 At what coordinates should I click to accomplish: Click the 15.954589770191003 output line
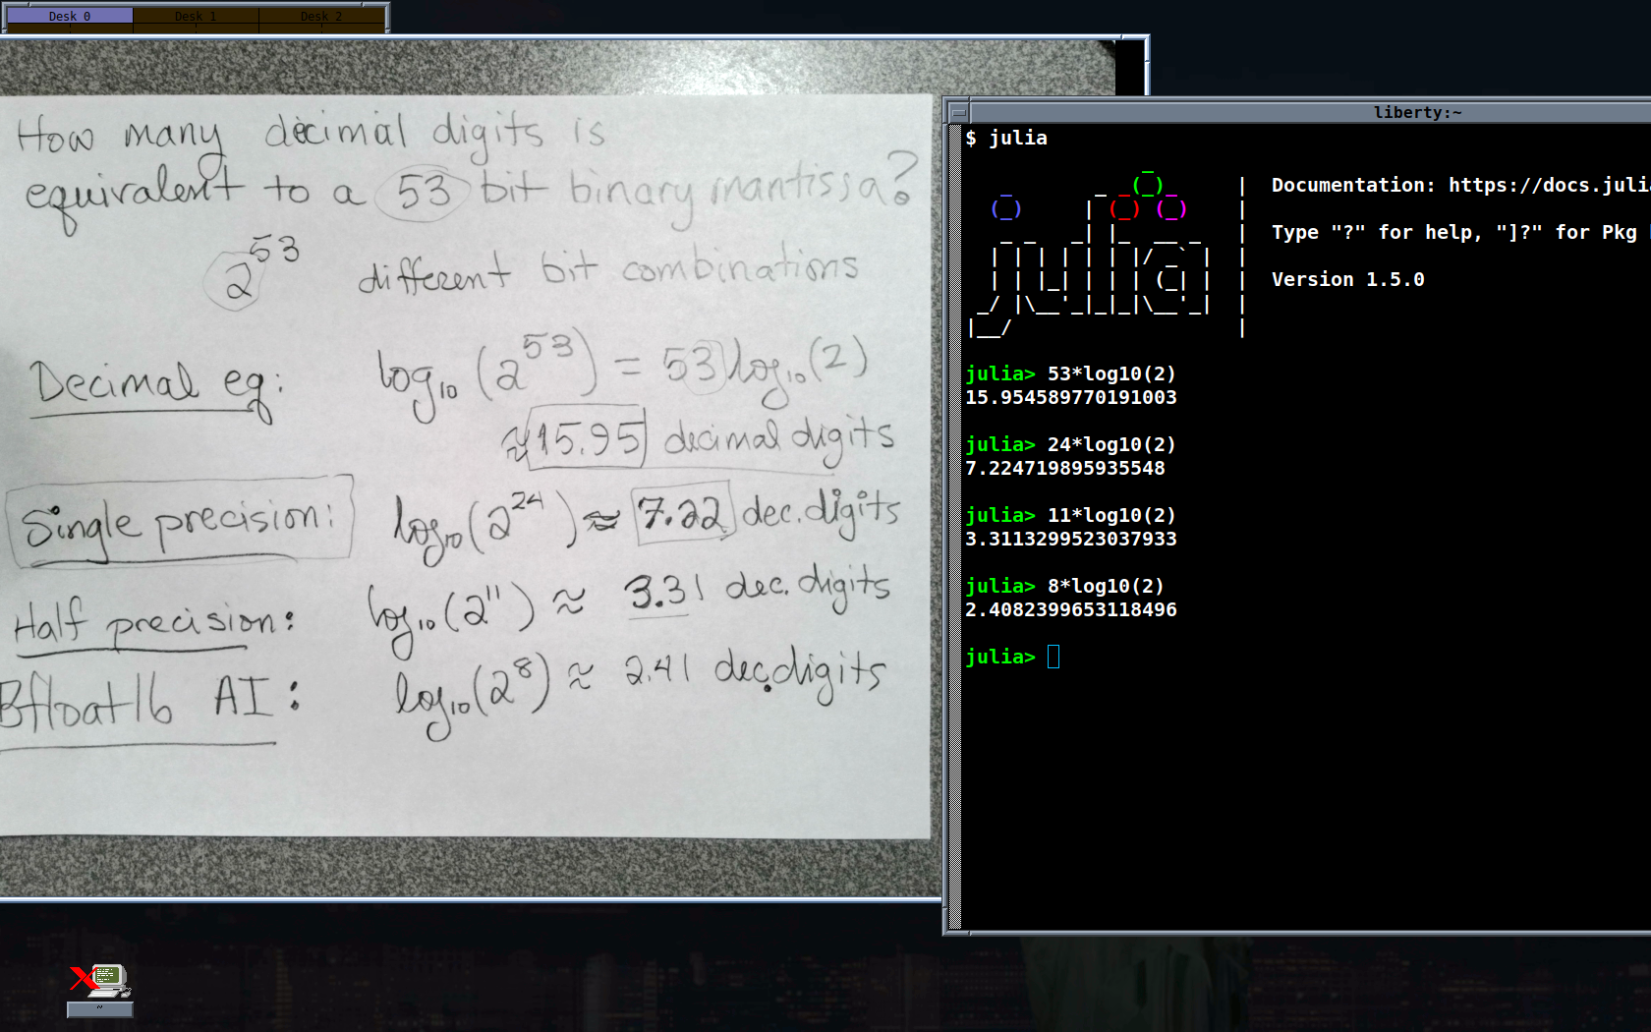coord(1070,397)
